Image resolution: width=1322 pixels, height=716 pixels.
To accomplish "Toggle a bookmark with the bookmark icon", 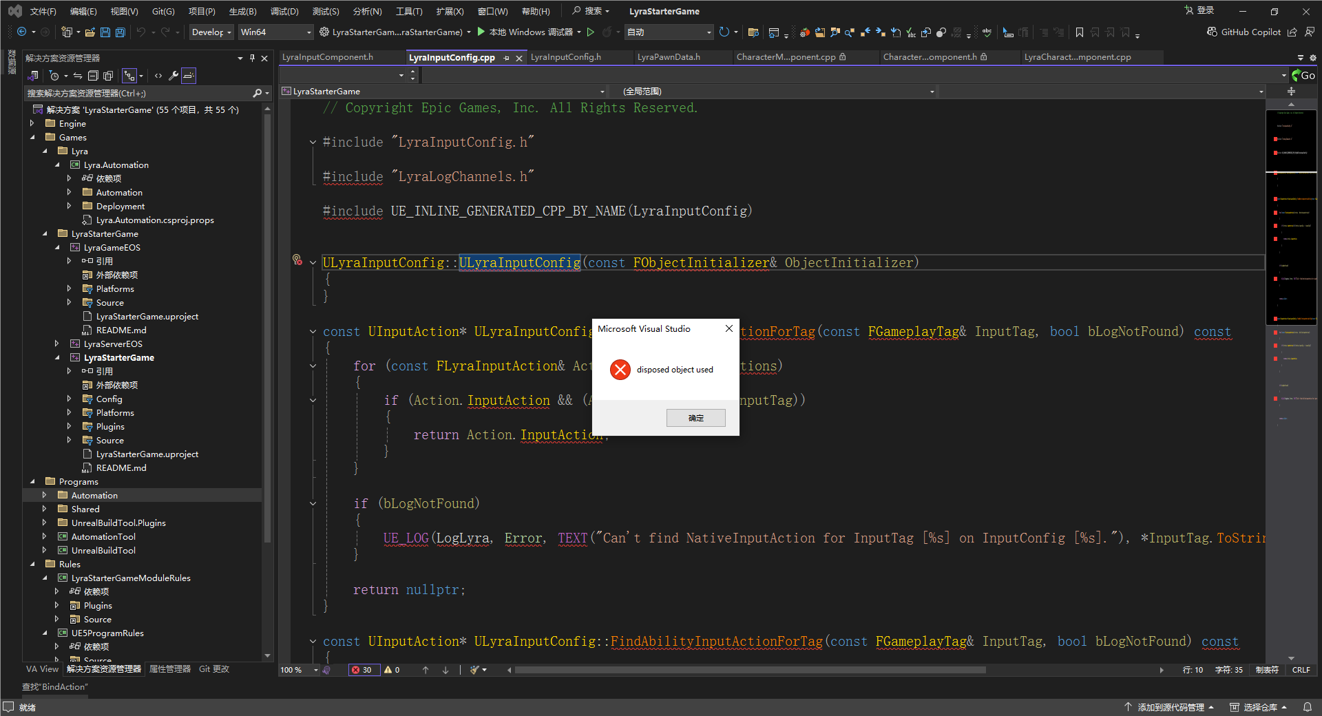I will point(1079,32).
